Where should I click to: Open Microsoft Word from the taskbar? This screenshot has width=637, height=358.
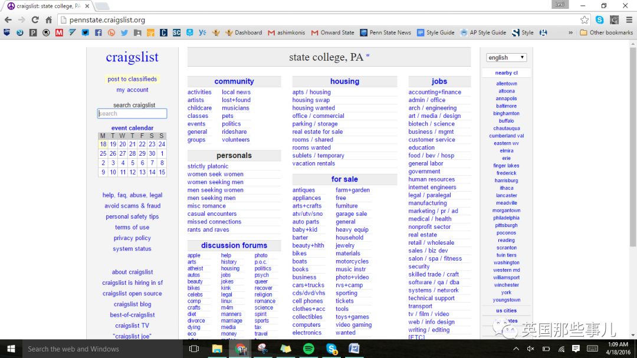354,349
